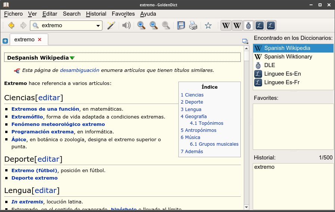Screen dimensions: 335x212
Task: Go back with the yellow arrow button
Action: point(11,26)
